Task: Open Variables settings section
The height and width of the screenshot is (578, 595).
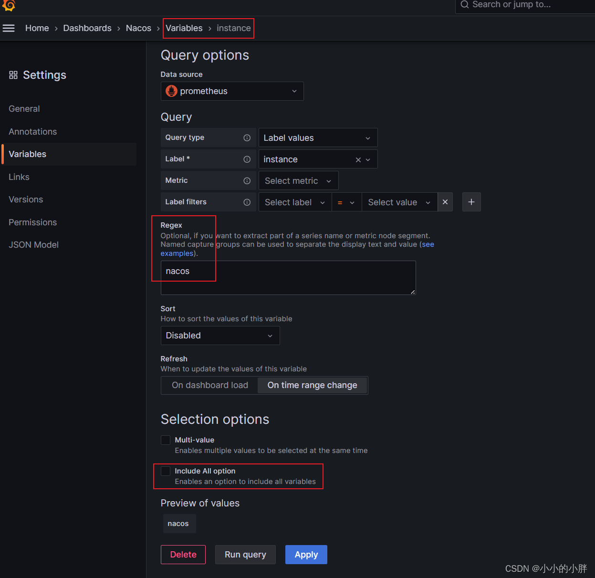Action: (x=69, y=154)
